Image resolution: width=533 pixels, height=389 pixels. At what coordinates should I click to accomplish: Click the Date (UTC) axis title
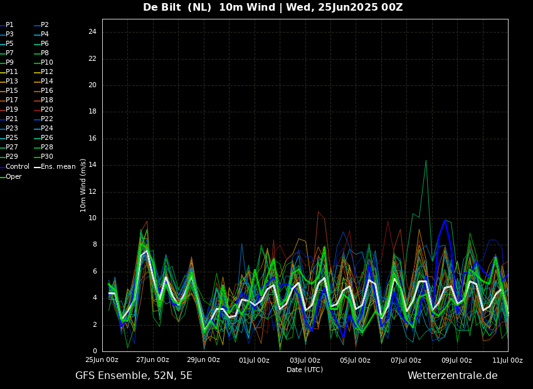coord(305,370)
